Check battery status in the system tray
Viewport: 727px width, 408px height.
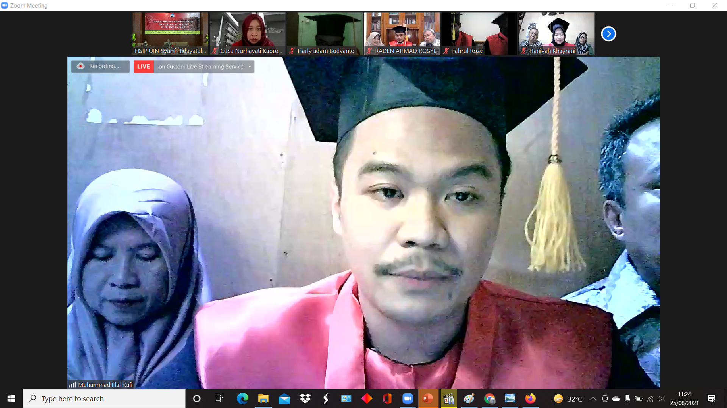pos(639,399)
